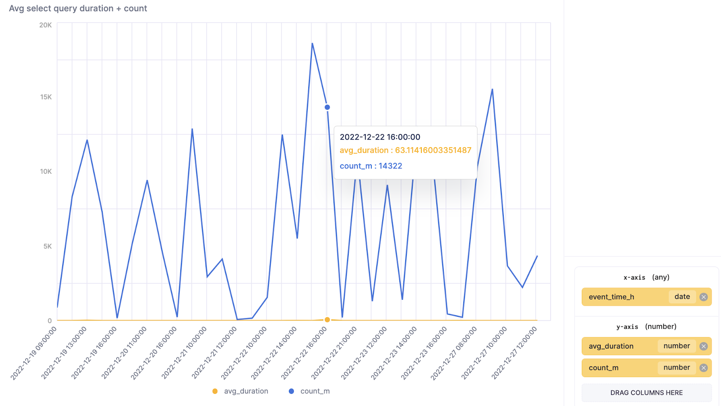Screen dimensions: 721x406
Task: Click the highlighted data point on count_m line
Action: tap(327, 107)
